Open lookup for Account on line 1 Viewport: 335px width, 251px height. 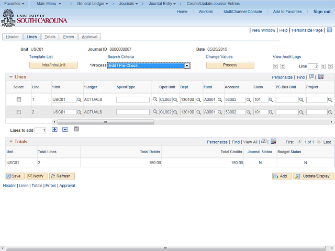click(x=249, y=99)
